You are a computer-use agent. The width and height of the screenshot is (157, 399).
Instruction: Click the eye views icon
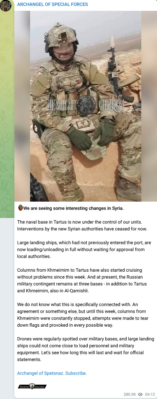[x=140, y=394]
